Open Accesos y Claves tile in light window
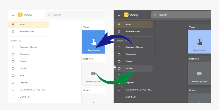The width and height of the screenshot is (219, 110). (x=93, y=74)
